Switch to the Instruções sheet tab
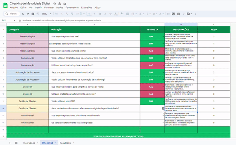This screenshot has height=145, width=236. point(29,143)
